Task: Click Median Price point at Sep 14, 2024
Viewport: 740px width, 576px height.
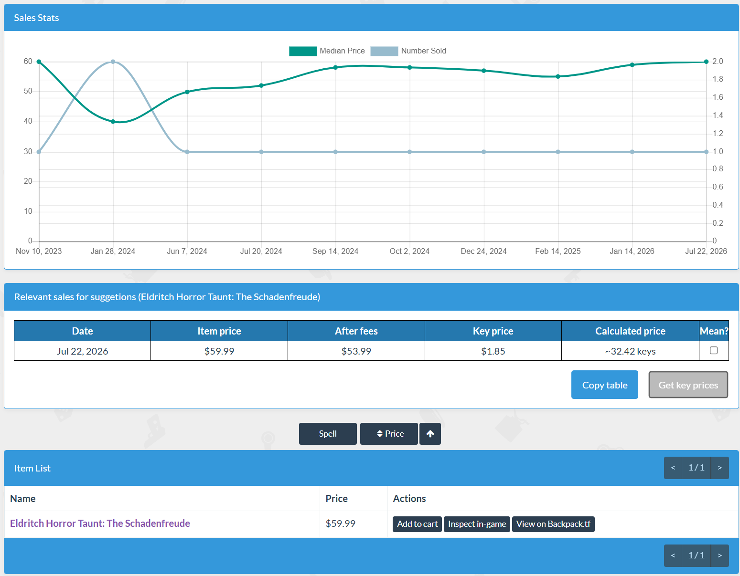Action: (x=335, y=67)
